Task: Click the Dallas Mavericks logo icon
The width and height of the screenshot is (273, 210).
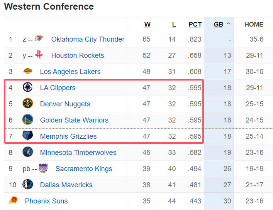Action: tap(28, 185)
